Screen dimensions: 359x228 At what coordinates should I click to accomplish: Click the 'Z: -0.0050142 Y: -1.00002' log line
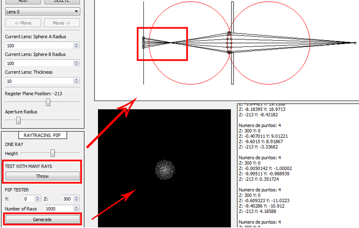tap(265, 168)
